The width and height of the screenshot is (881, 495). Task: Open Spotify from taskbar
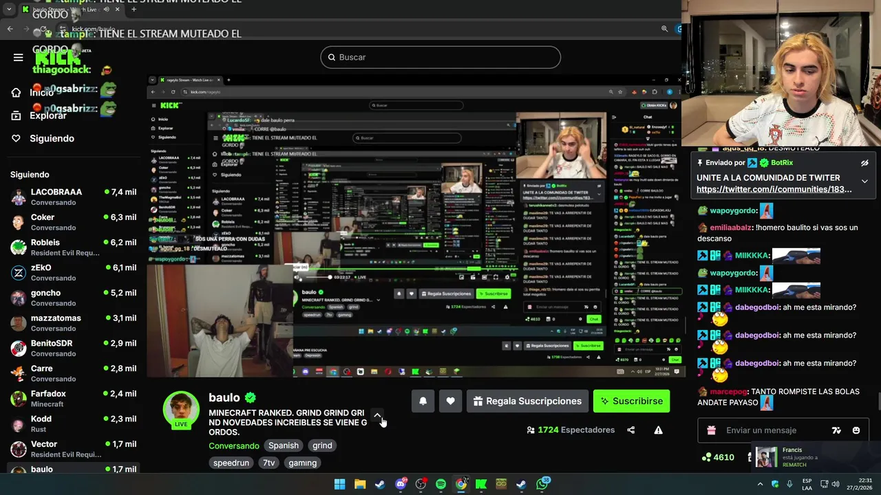click(440, 484)
